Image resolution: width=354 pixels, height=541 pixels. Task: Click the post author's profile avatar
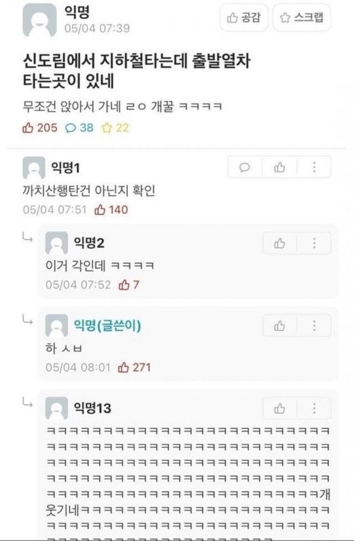[x=39, y=20]
